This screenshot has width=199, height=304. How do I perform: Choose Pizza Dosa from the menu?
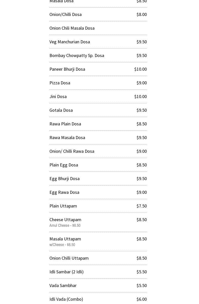(x=60, y=83)
